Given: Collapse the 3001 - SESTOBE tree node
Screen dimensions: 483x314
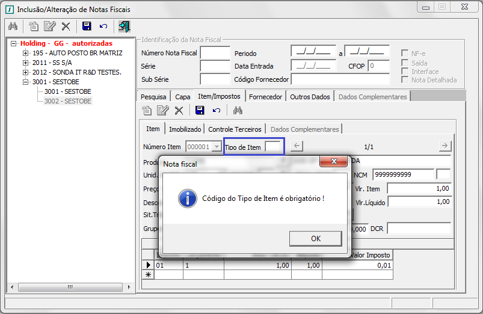Looking at the screenshot, I should (x=26, y=82).
